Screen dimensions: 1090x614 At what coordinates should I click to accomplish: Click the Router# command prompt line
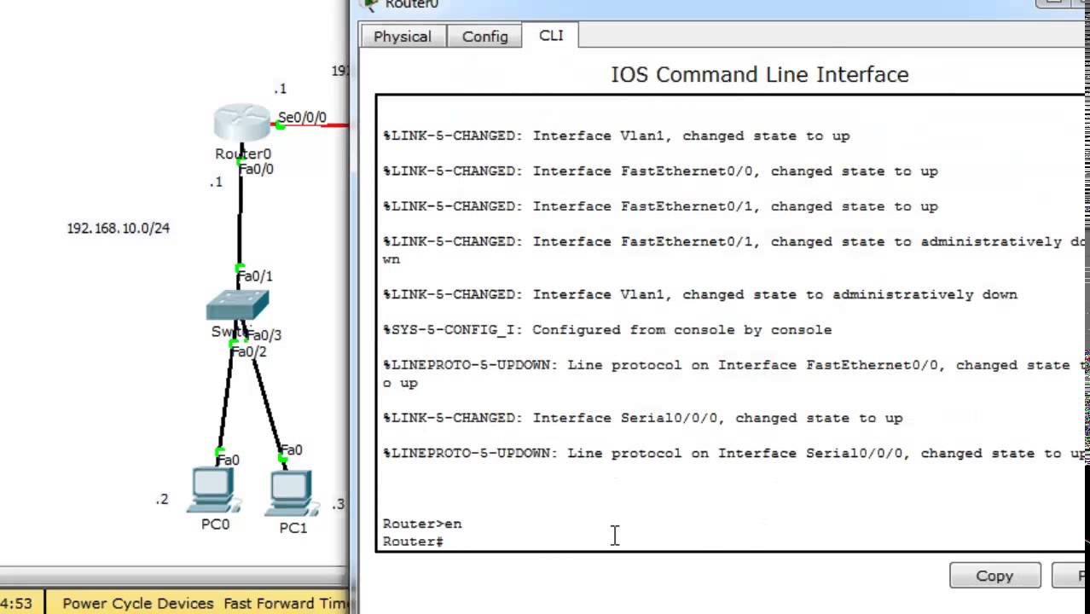pyautogui.click(x=413, y=542)
